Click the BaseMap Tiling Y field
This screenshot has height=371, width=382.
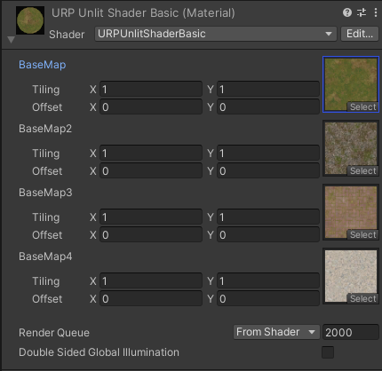(x=268, y=90)
